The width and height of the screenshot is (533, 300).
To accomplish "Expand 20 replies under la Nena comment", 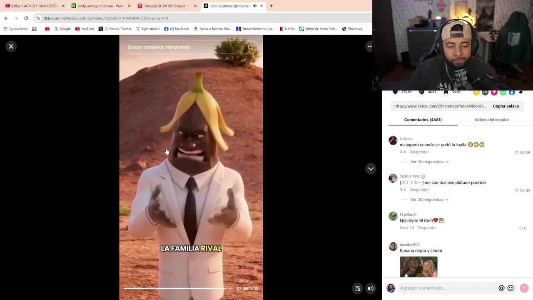I will tap(429, 162).
